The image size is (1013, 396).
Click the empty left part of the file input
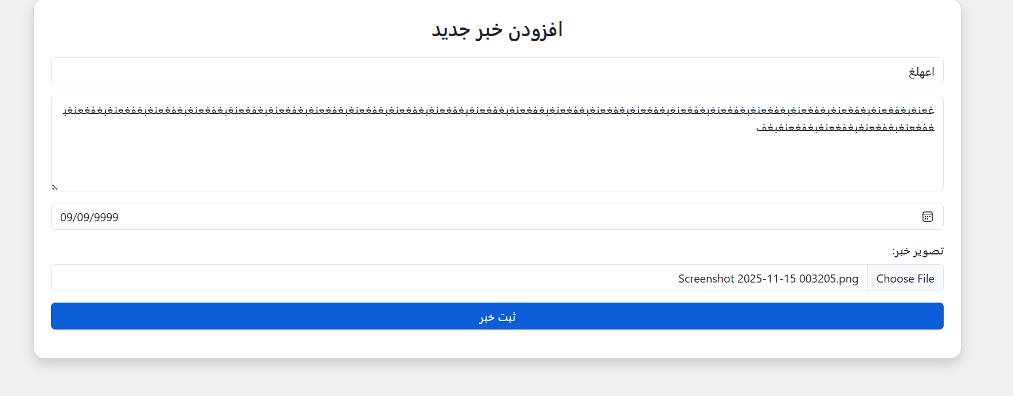(x=286, y=279)
